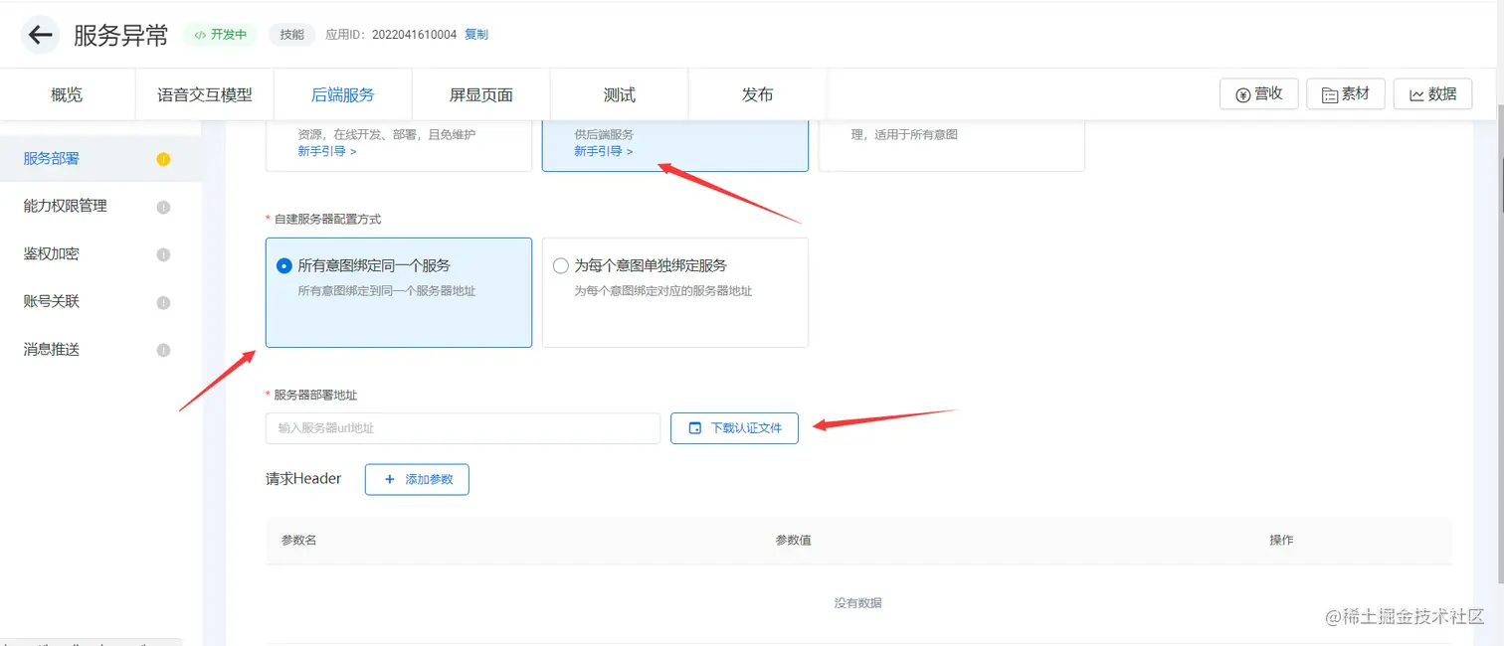Click the info icon next to 能力权限管理

point(163,207)
